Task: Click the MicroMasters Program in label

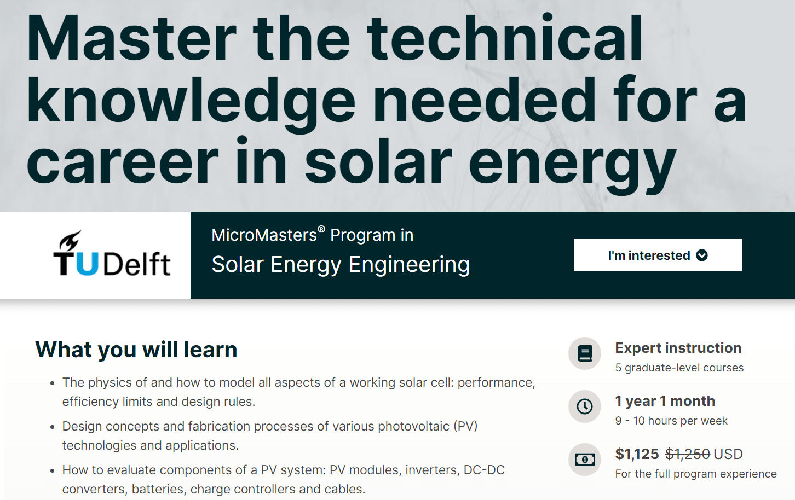Action: pyautogui.click(x=313, y=235)
